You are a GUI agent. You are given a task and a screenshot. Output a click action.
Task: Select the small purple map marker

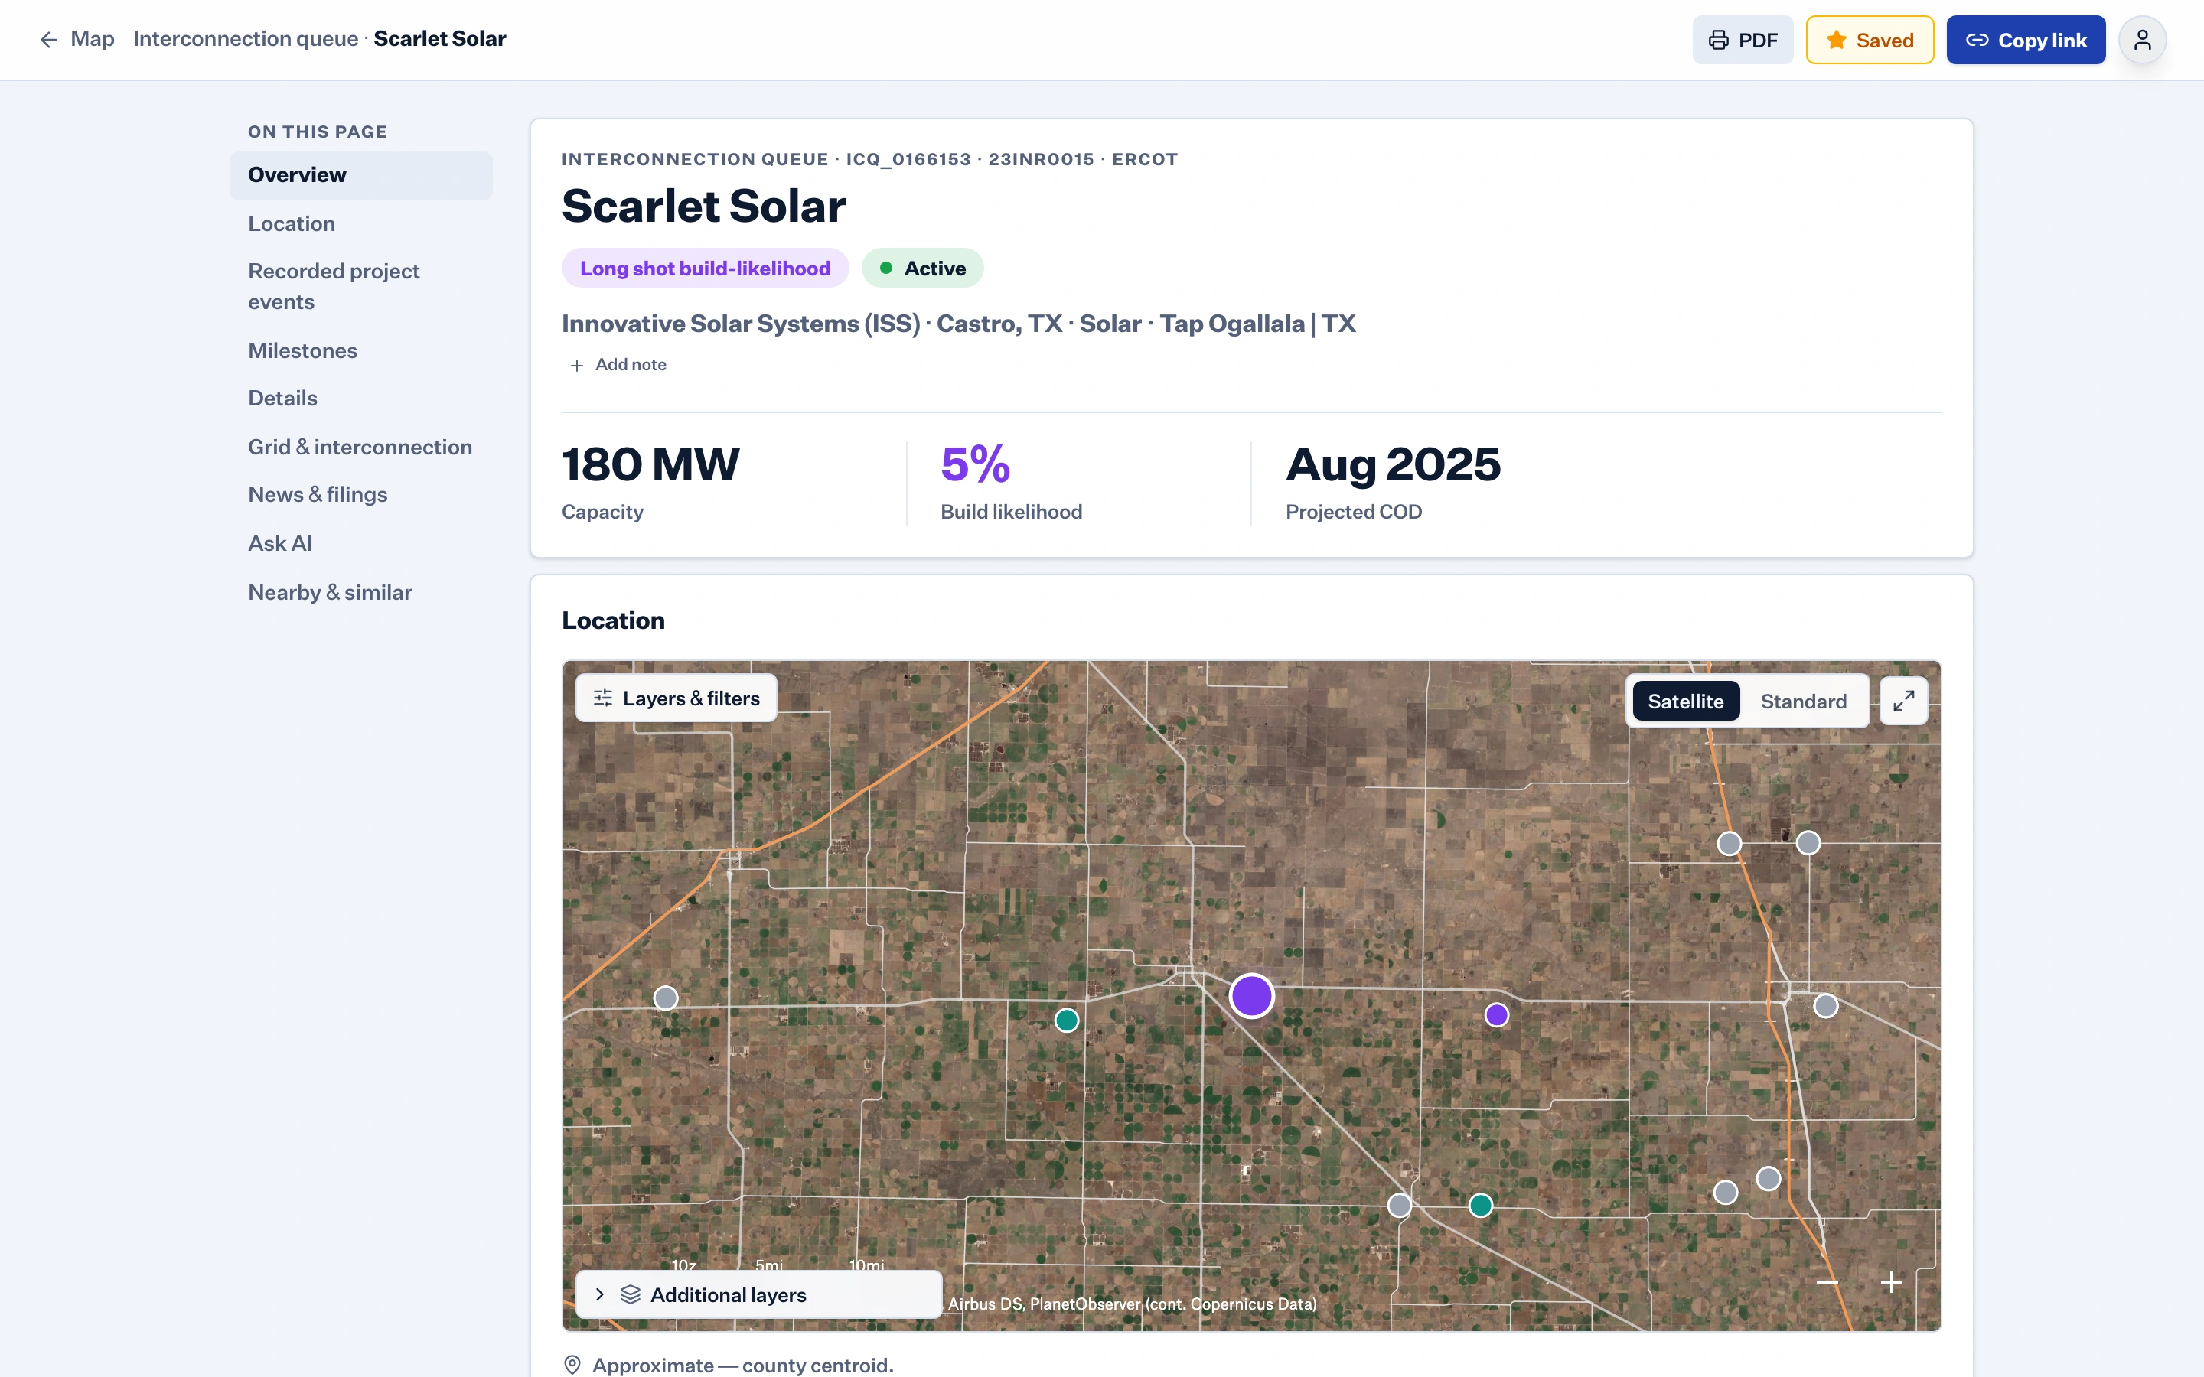pyautogui.click(x=1496, y=1014)
